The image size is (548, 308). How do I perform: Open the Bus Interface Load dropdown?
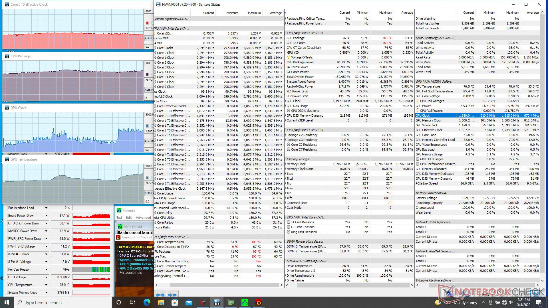coord(46,208)
